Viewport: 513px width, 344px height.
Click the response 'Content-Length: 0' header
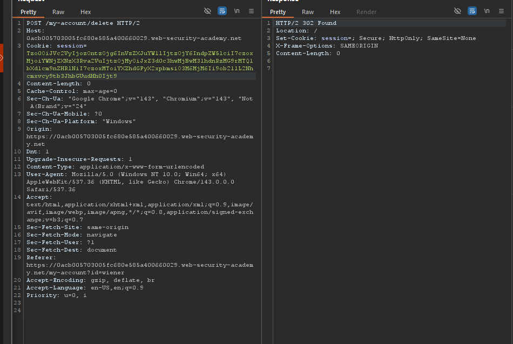308,53
